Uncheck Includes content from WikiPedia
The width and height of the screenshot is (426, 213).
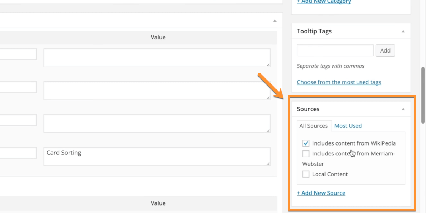click(306, 143)
